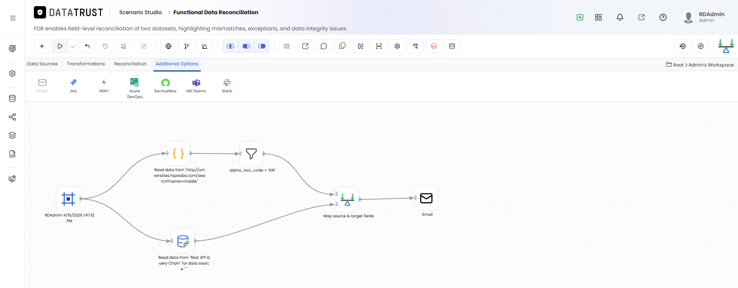Add the XRAY integration option
738x288 pixels.
point(104,86)
